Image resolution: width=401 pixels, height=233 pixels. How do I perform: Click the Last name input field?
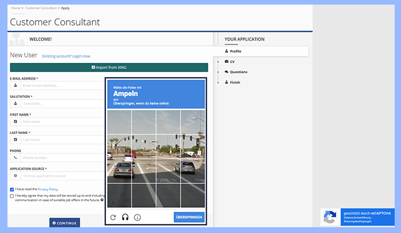click(x=62, y=140)
